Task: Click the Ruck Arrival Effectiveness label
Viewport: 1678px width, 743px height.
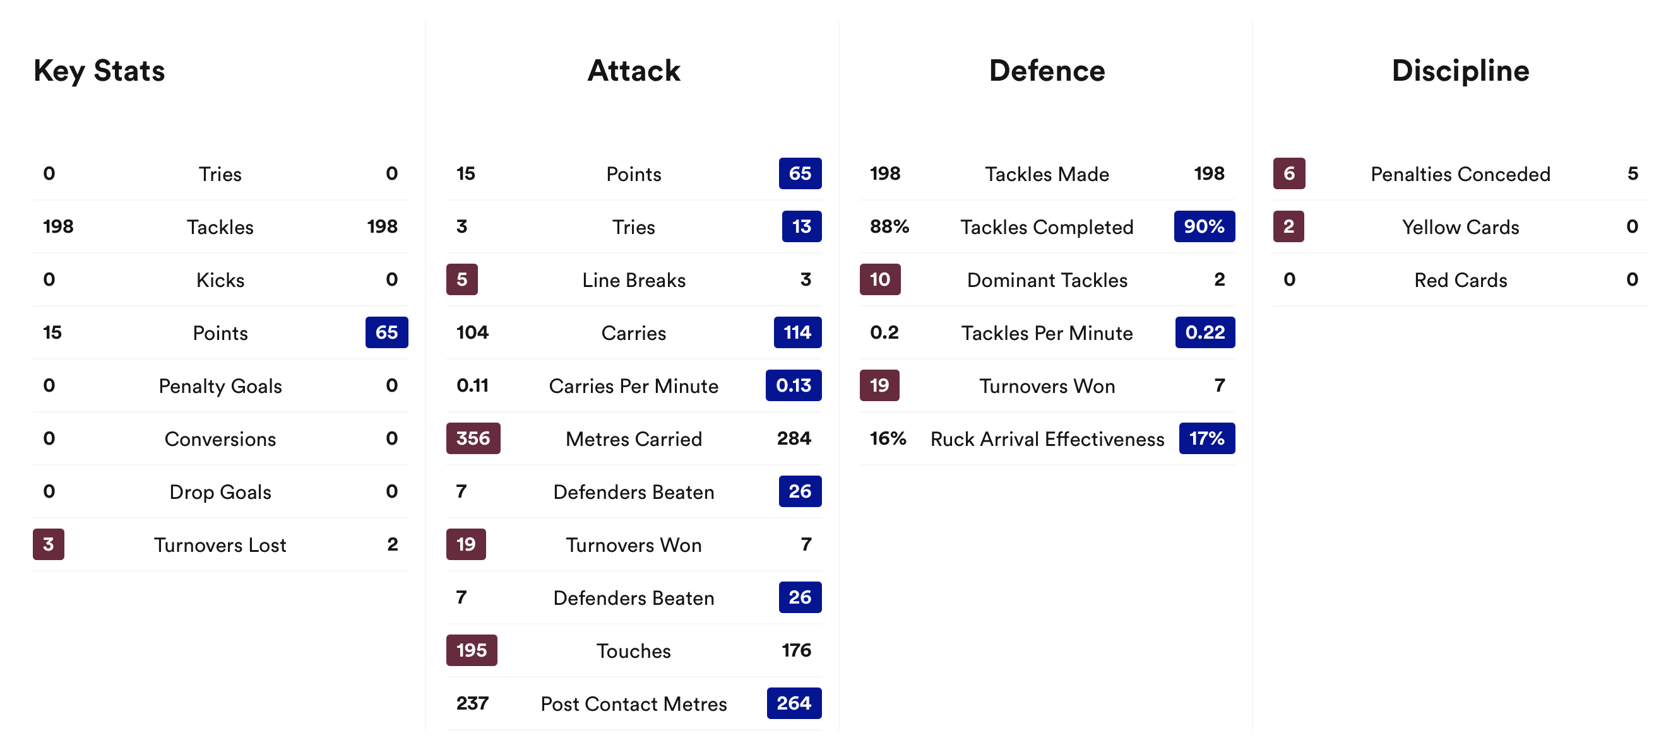Action: (1047, 439)
